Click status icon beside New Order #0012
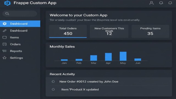The image size is (176, 99). pos(53,81)
